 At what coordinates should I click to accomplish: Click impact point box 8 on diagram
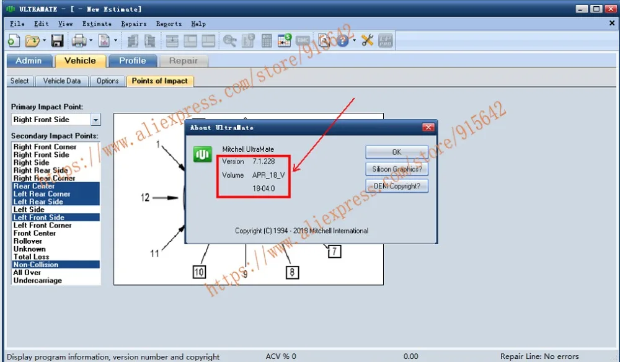click(292, 272)
